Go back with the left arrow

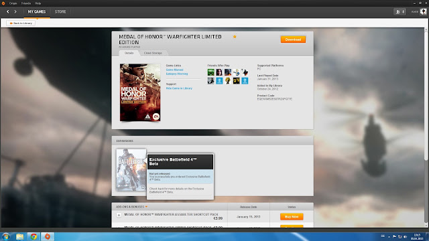(7, 12)
